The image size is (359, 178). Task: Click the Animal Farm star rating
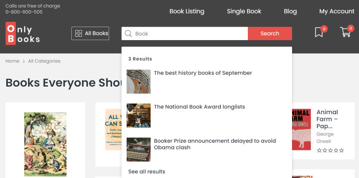(x=330, y=150)
